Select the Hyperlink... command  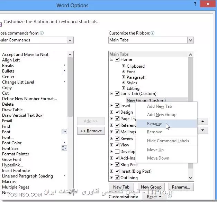click(x=12, y=165)
